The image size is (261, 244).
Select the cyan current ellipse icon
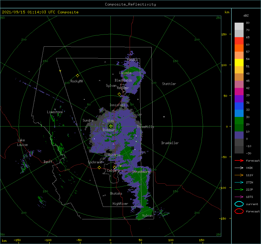coord(239,204)
